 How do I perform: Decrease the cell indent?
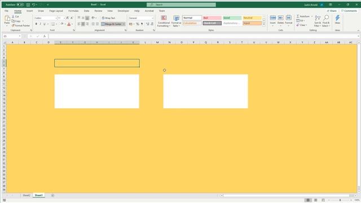tap(93, 24)
